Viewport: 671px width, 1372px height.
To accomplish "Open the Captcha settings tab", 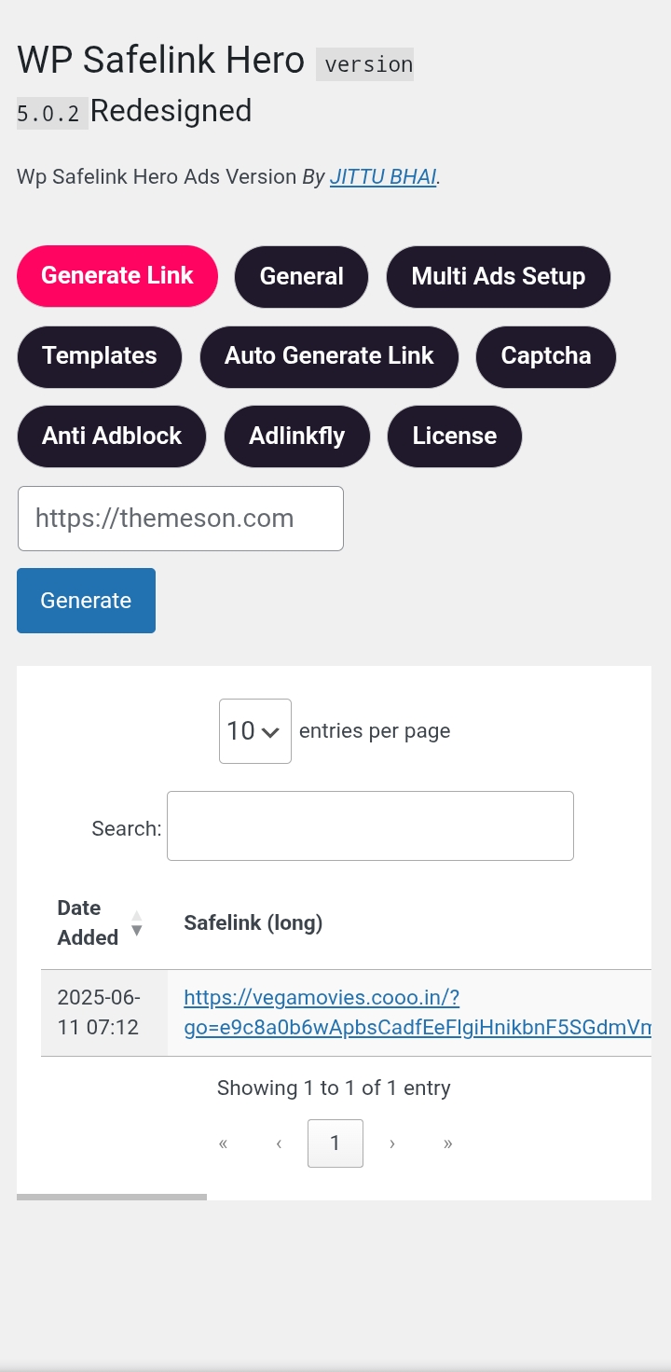I will 545,356.
